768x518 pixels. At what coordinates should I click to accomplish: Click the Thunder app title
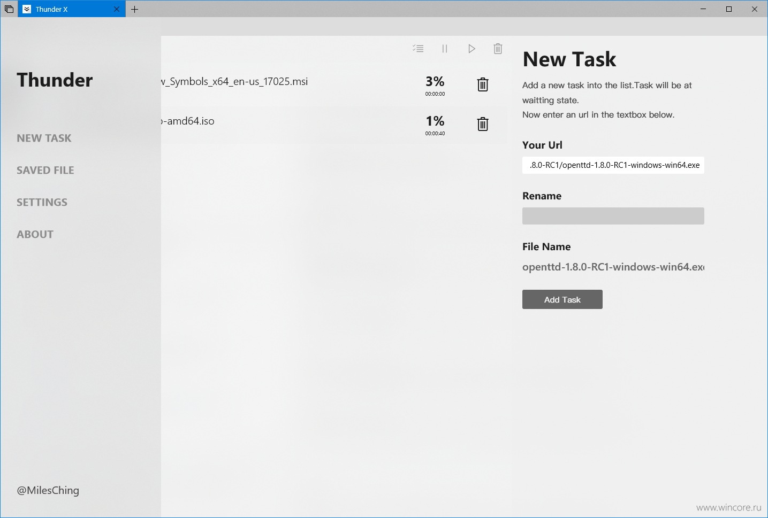[x=55, y=80]
